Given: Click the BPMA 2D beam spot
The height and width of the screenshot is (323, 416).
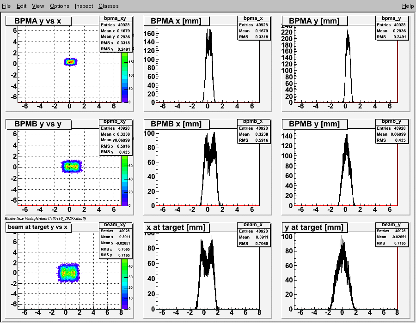Looking at the screenshot, I should coord(70,62).
